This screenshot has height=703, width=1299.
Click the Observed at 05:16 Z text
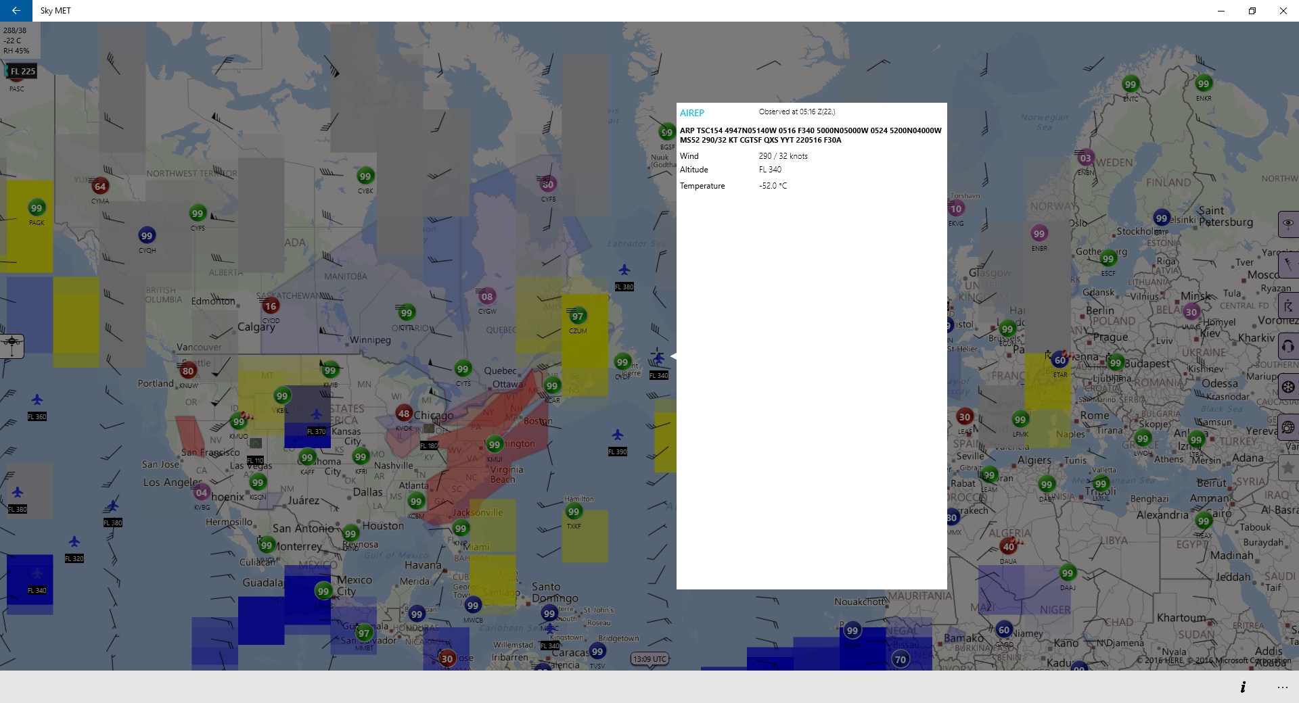click(x=797, y=112)
